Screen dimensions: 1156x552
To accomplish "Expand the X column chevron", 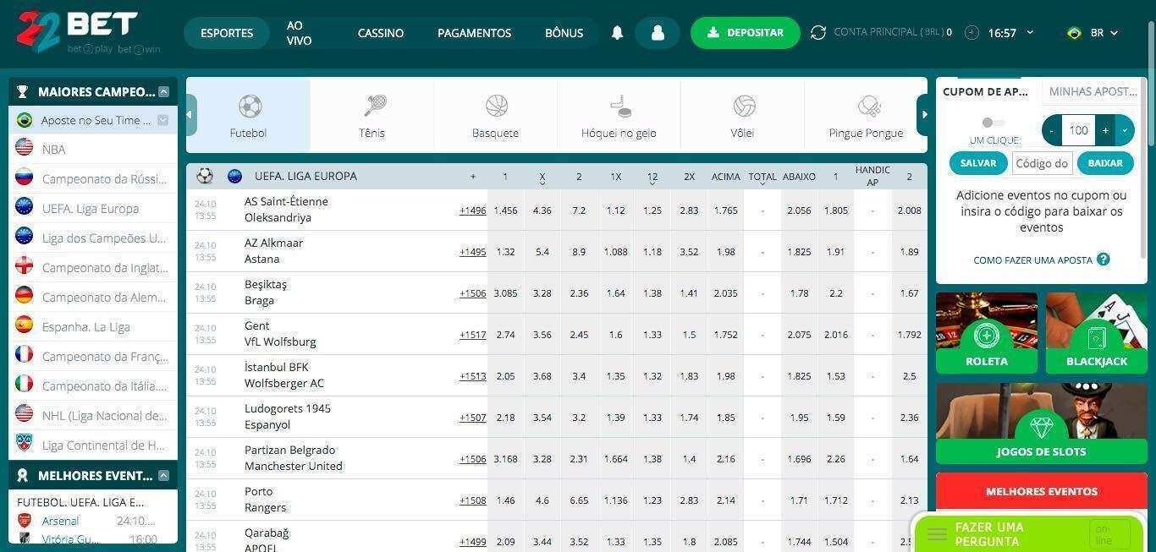I will pyautogui.click(x=542, y=183).
